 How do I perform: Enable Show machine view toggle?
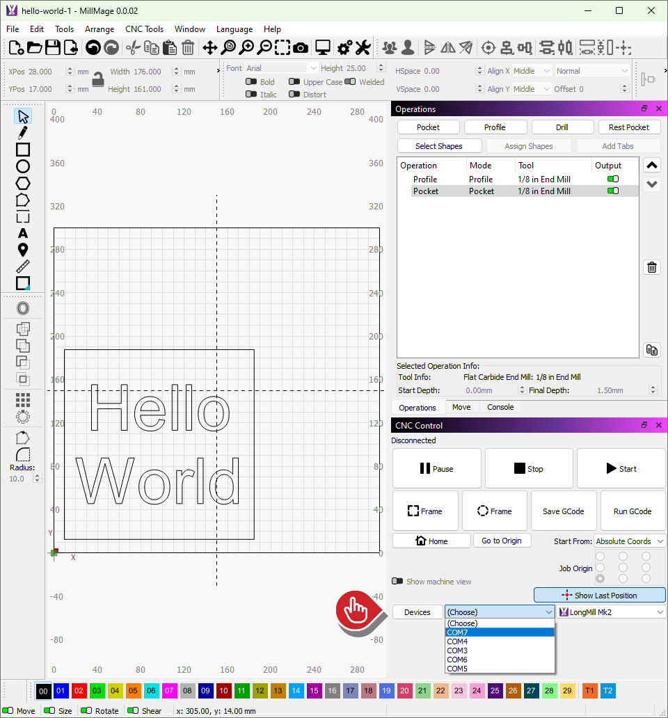pyautogui.click(x=397, y=582)
